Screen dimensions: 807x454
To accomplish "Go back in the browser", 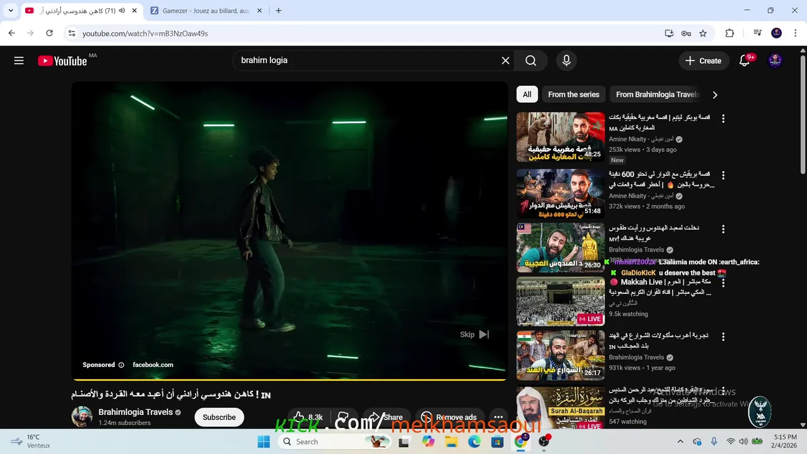I will [11, 33].
